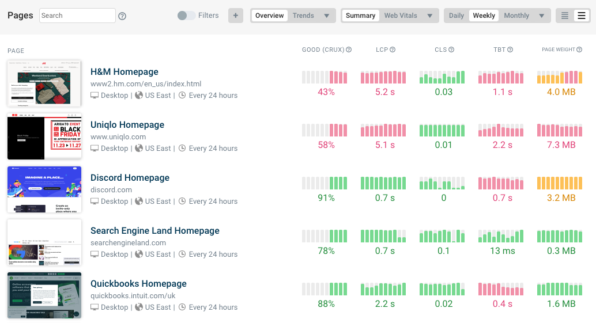Click desktop icon in H&M row
596x323 pixels.
(x=95, y=95)
